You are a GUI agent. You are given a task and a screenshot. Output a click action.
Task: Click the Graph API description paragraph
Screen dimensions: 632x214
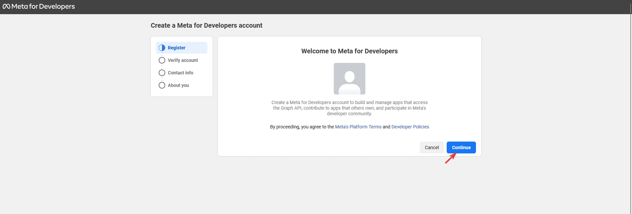[349, 108]
